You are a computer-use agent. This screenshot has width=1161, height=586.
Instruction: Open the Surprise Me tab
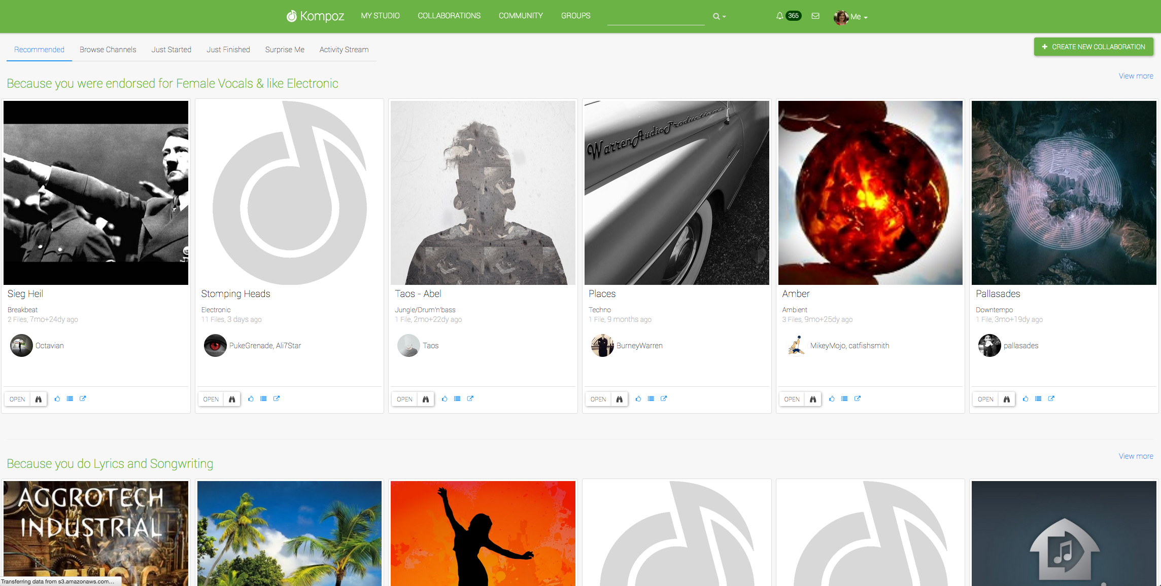click(x=285, y=49)
